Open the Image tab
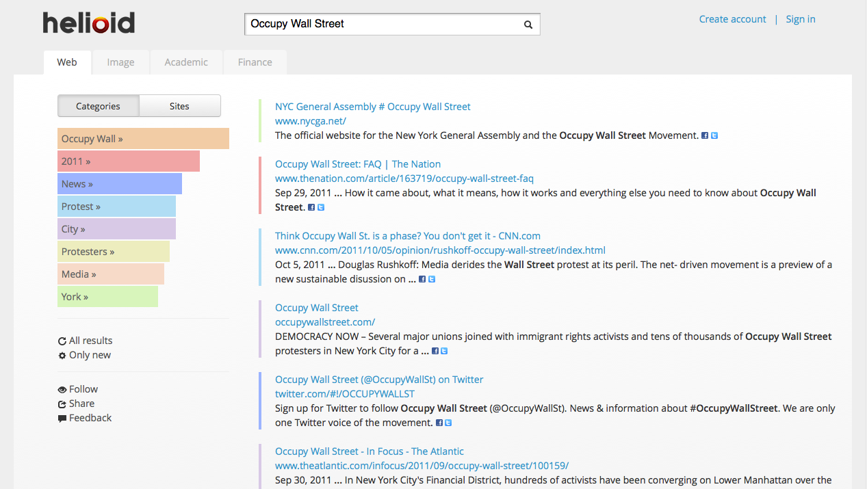867x489 pixels. click(120, 62)
